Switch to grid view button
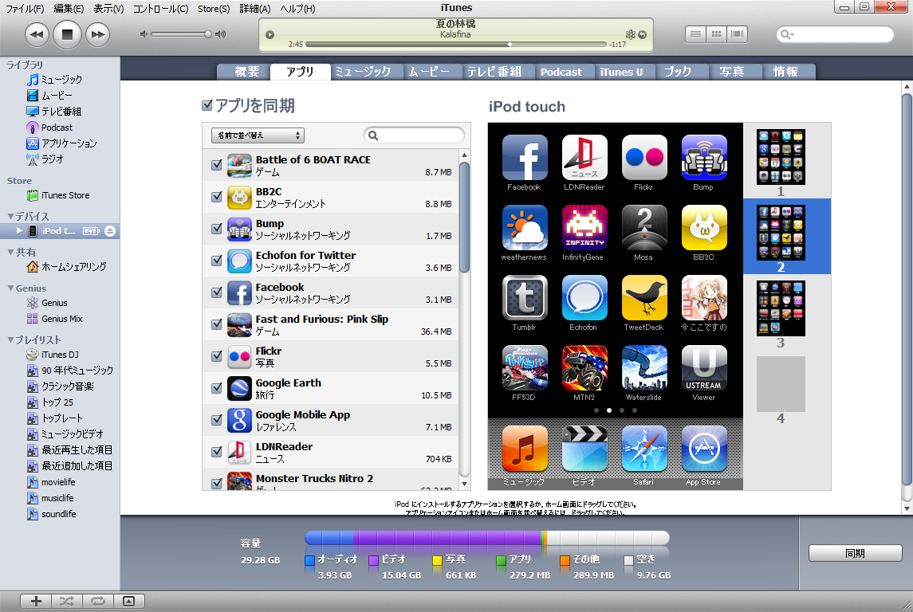Image resolution: width=913 pixels, height=612 pixels. click(716, 34)
